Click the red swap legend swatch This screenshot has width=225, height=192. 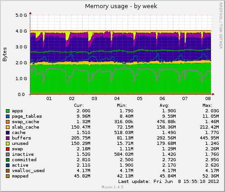pyautogui.click(x=8, y=149)
